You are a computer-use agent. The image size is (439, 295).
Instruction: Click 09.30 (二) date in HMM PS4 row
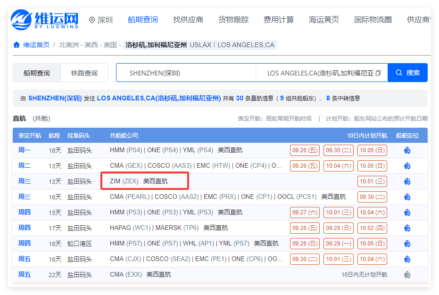coord(339,150)
